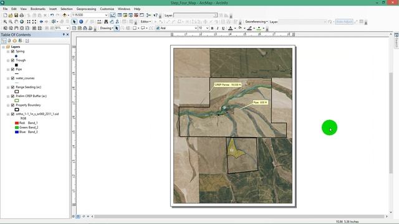Viewport: 399px width, 224px height.
Task: Open the Catalog window icon
Action: [x=125, y=15]
